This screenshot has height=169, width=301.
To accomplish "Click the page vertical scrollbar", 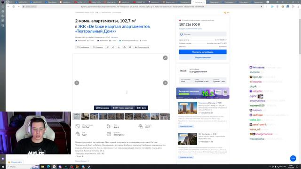I will pyautogui.click(x=300, y=37).
